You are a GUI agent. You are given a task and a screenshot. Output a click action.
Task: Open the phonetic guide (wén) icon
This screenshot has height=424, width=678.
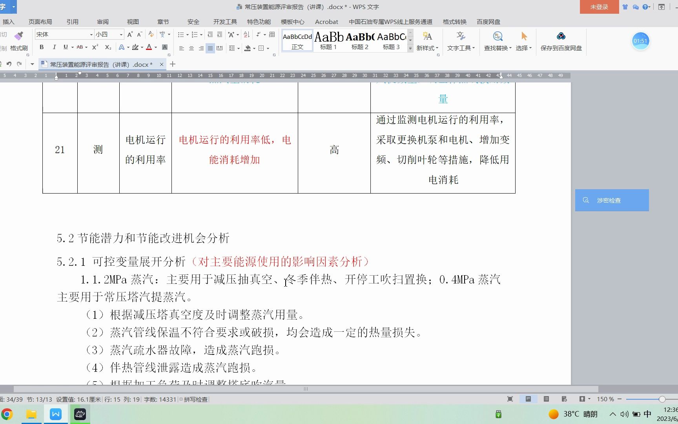coord(162,35)
